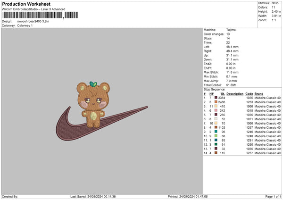The height and width of the screenshot is (200, 283).
Task: Click the Max Jump value "7.0 mm"
Action: coord(232,81)
